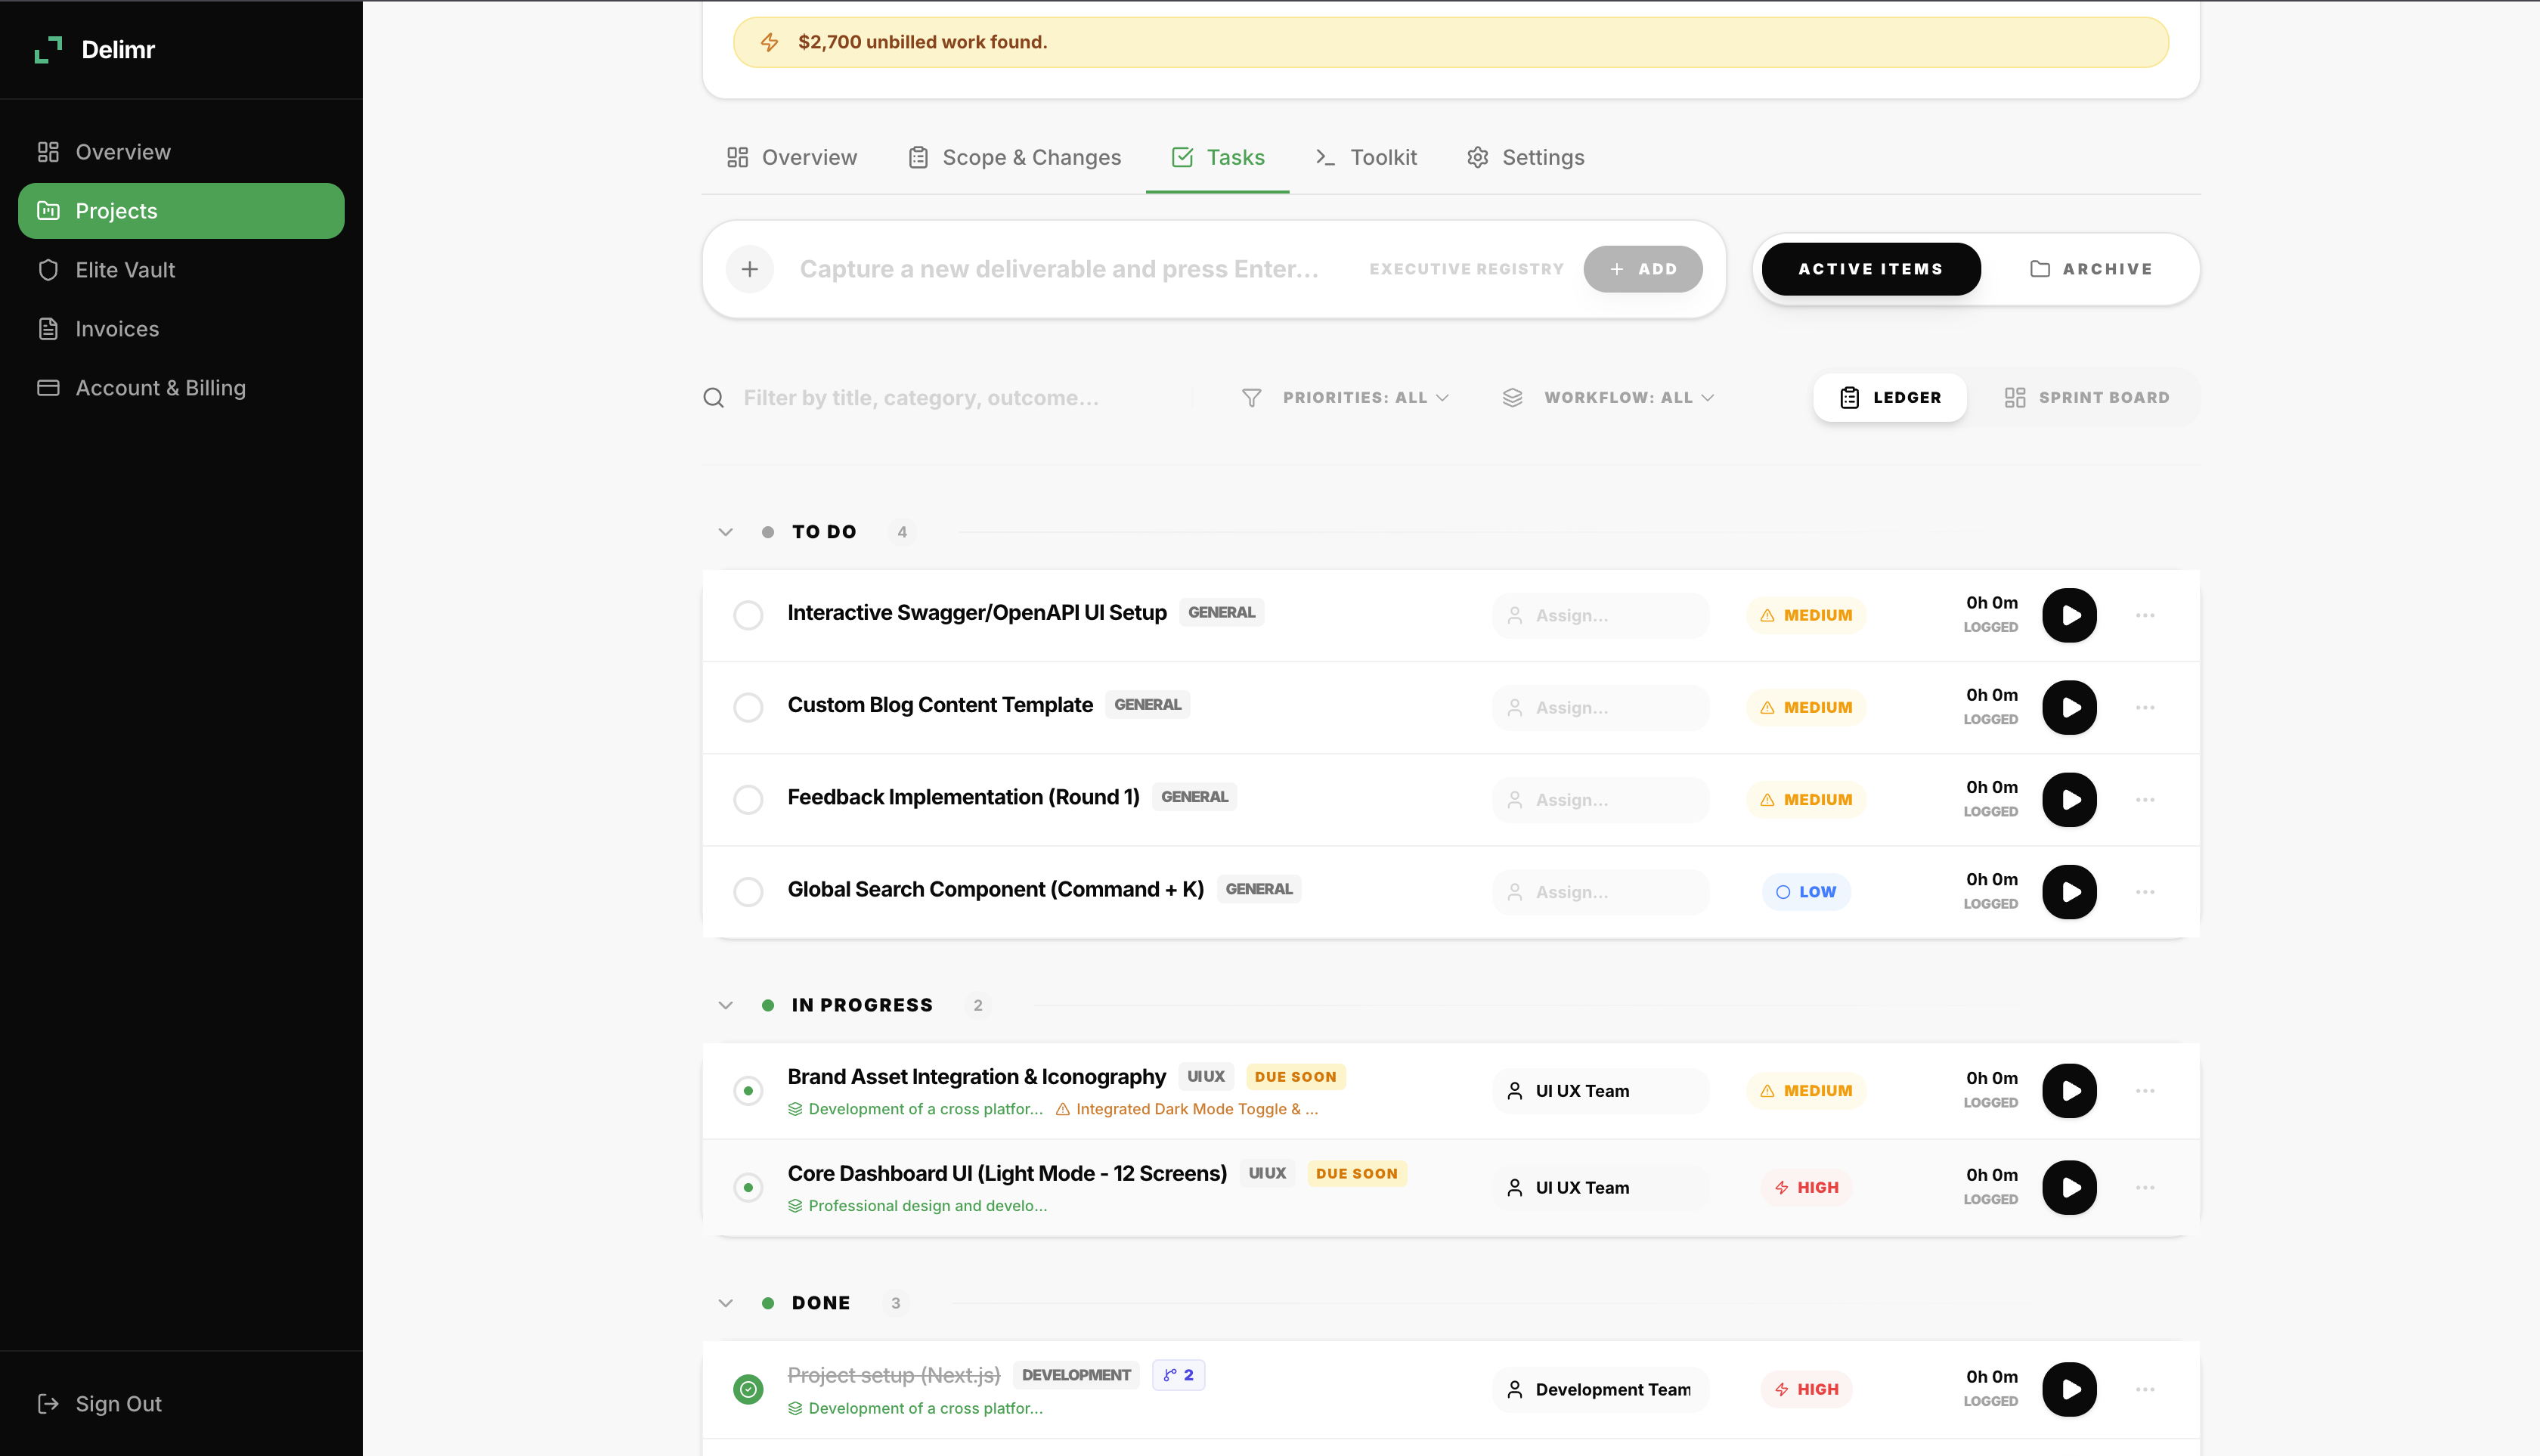Open the Toolkit tab

[x=1366, y=158]
